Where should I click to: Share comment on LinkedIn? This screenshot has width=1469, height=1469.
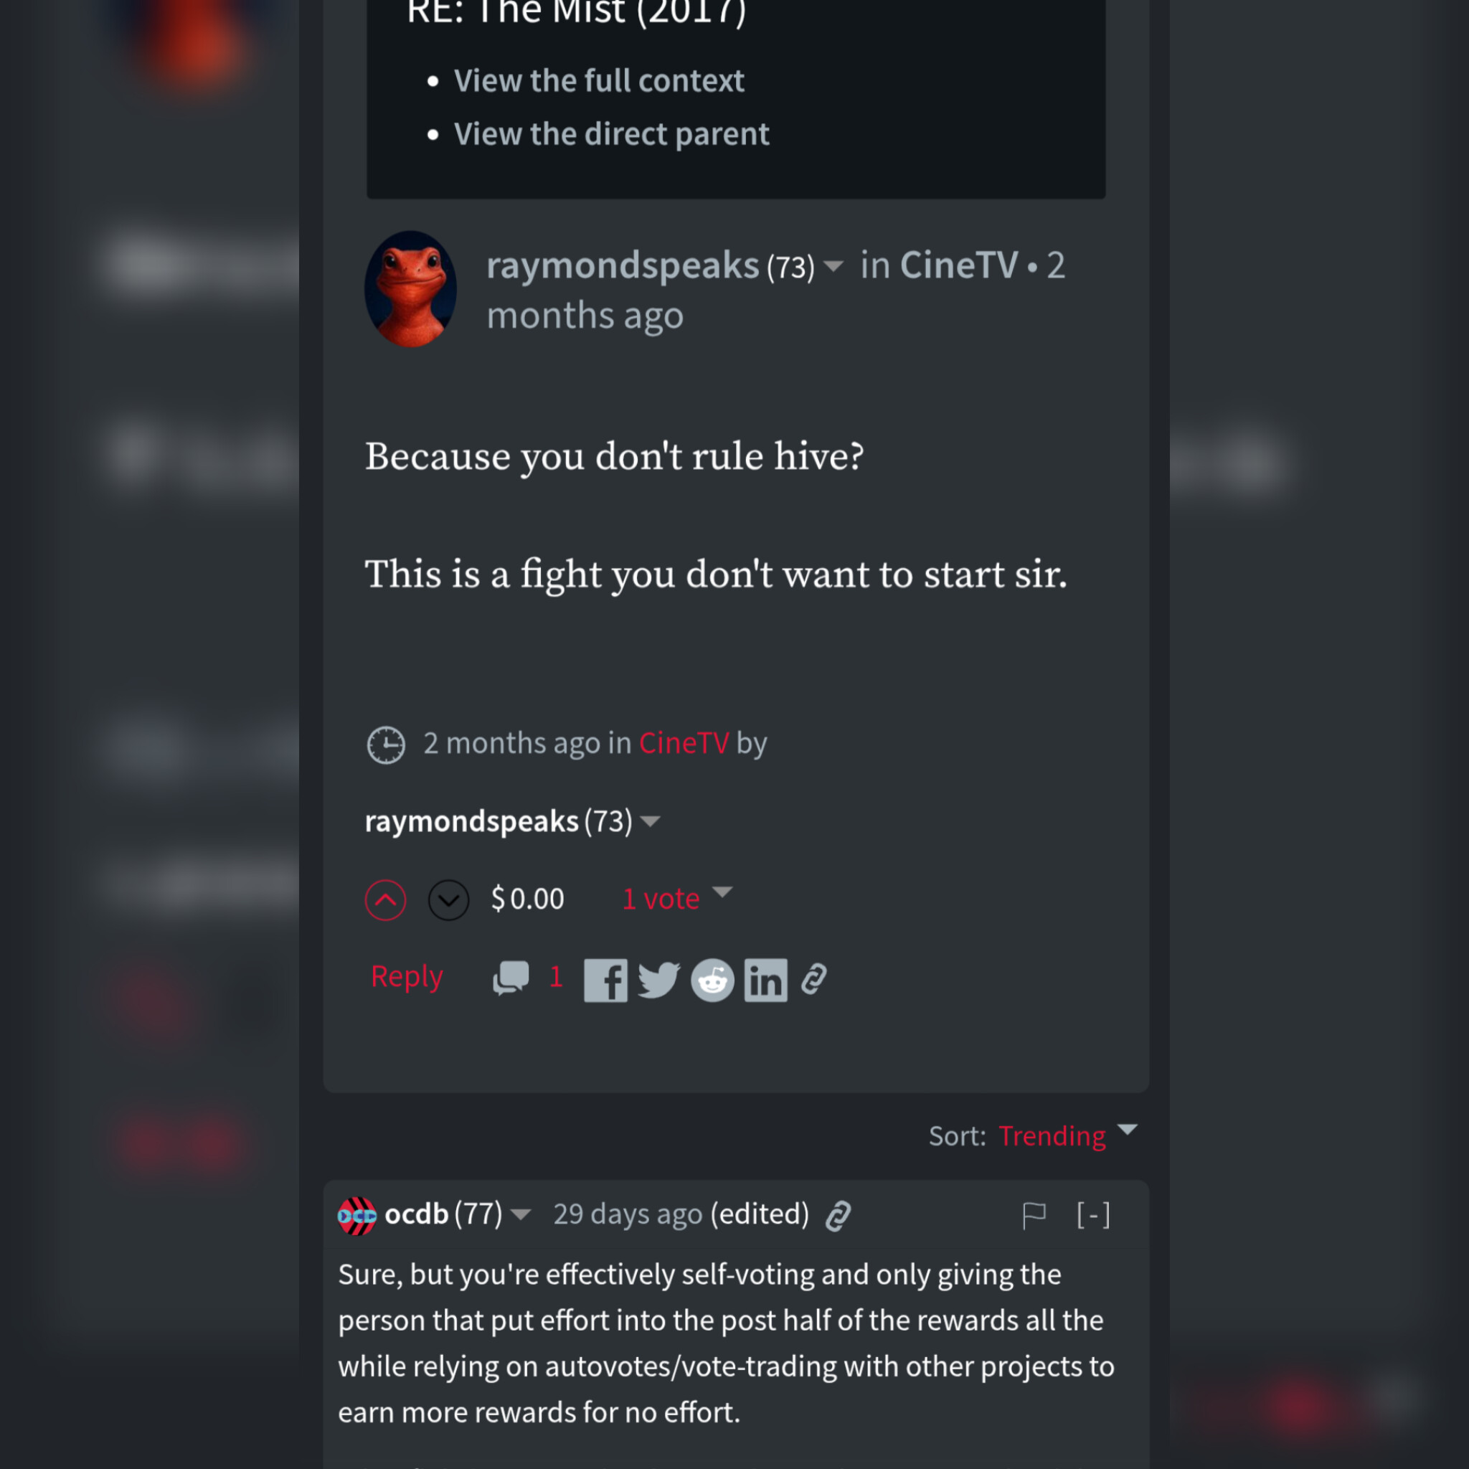(765, 980)
